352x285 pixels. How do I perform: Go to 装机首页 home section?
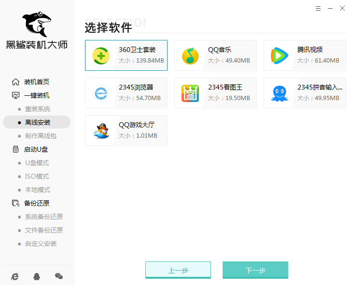pos(36,82)
